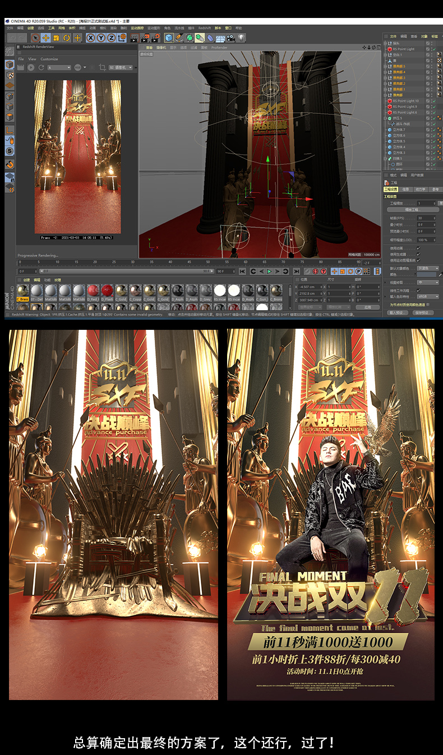Open RenderView View menu
The width and height of the screenshot is (443, 755).
(32, 59)
